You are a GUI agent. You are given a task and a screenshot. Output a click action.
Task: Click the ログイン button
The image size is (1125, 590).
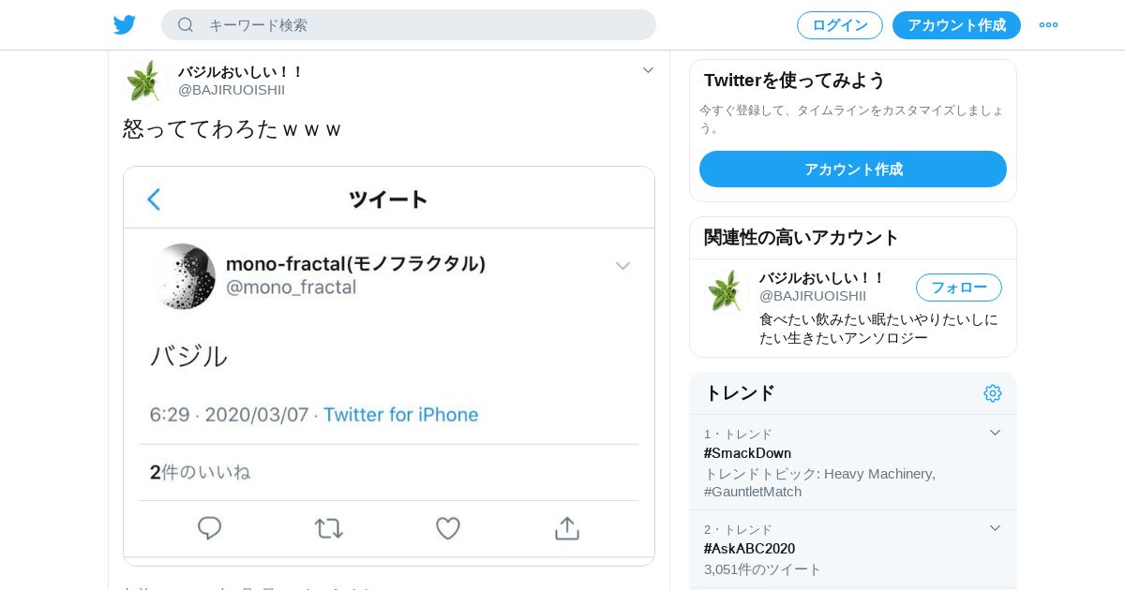839,25
